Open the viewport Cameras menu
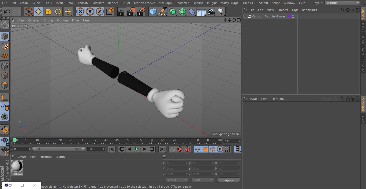Viewport: 366px width, 189px height. (34, 20)
